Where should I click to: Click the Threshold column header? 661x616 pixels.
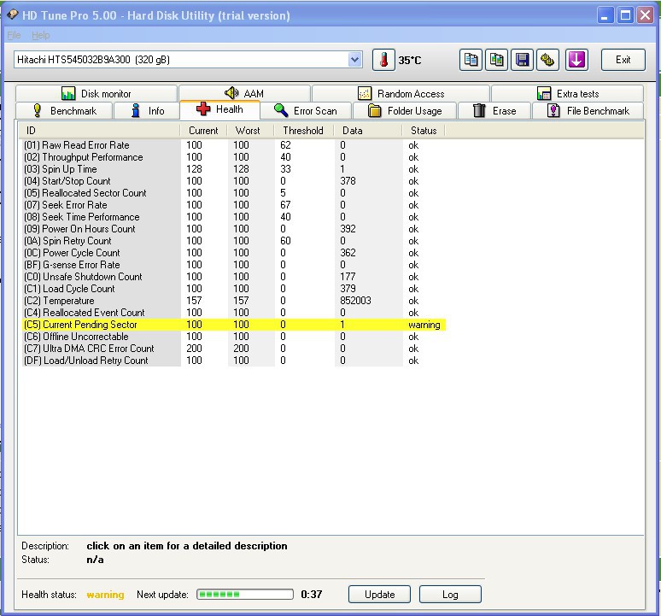click(303, 130)
